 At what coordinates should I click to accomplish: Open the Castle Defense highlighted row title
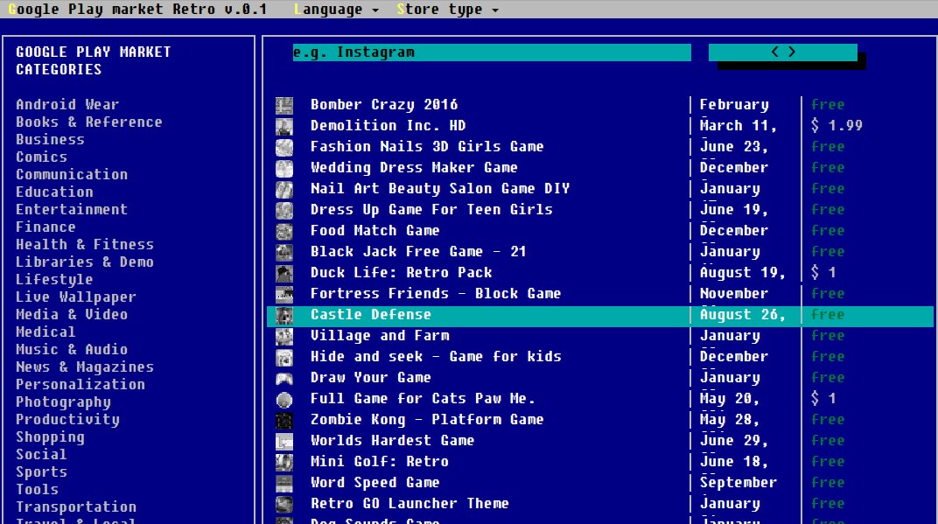pyautogui.click(x=371, y=315)
